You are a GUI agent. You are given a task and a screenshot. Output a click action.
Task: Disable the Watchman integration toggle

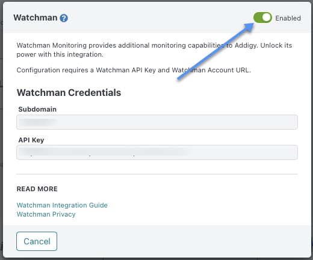click(x=262, y=17)
